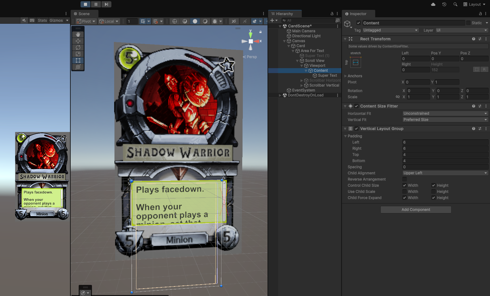490x296 pixels.
Task: Toggle the Static checkbox
Action: click(468, 23)
